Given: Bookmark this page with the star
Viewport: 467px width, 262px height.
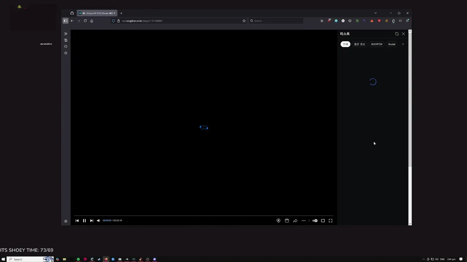Looking at the screenshot, I should (244, 21).
